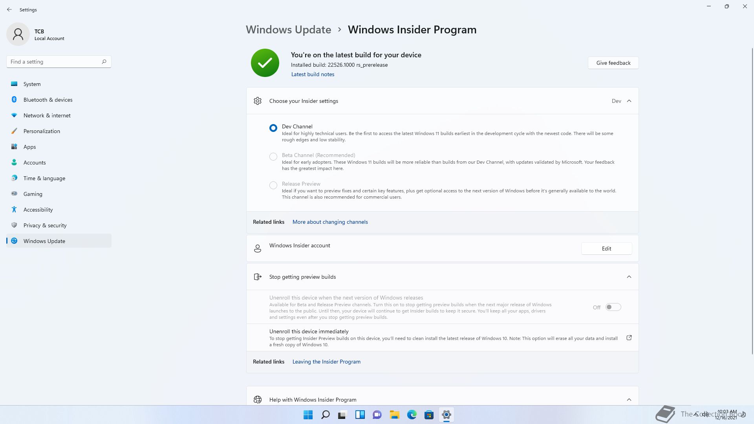Open Unenroll this device immediately external link

629,338
